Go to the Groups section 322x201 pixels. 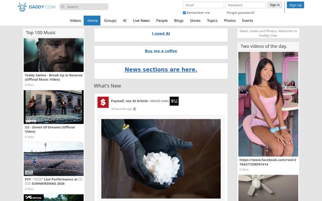(x=110, y=21)
